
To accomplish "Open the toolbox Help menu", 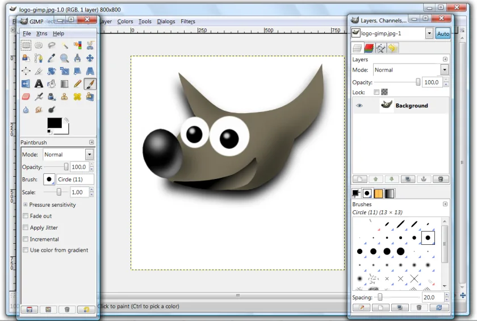I will (58, 34).
